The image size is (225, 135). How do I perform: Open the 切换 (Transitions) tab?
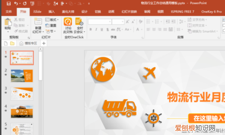coord(98,12)
